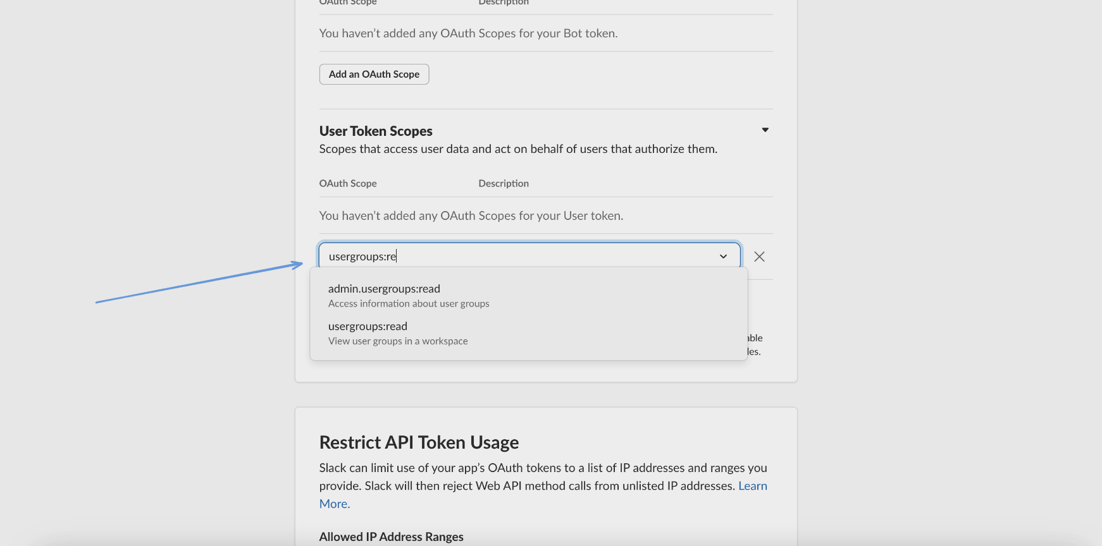Click the blue annotation arrow tip
Screen dimensions: 1102x546
[x=301, y=264]
